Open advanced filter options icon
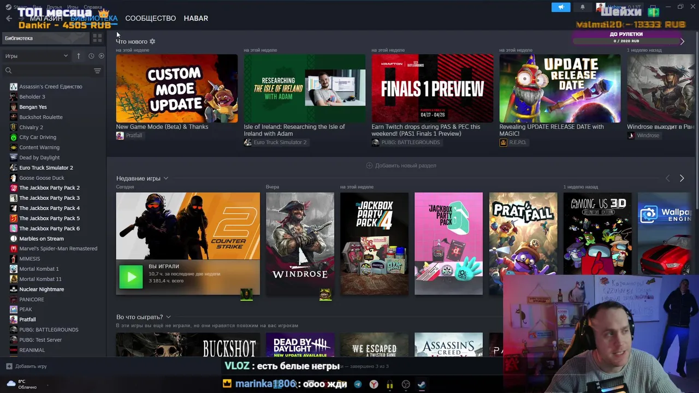The width and height of the screenshot is (699, 393). point(97,70)
